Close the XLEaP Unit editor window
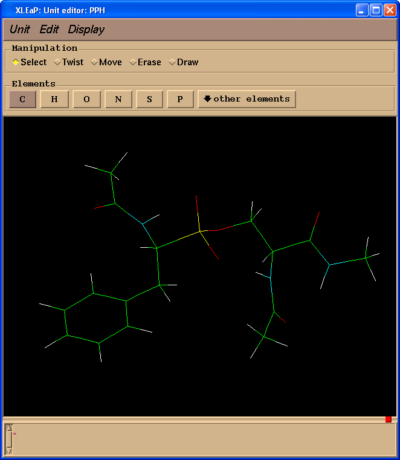The image size is (400, 460). pyautogui.click(x=390, y=10)
